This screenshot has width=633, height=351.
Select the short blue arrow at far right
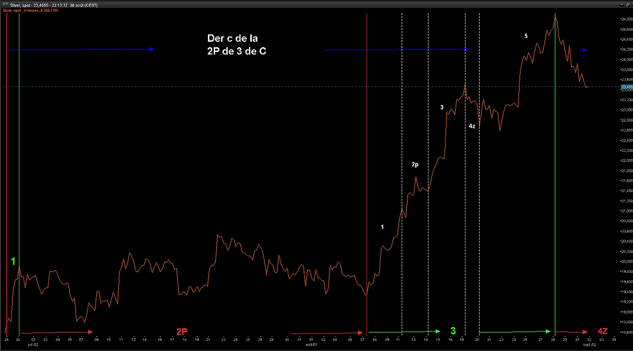tap(583, 50)
